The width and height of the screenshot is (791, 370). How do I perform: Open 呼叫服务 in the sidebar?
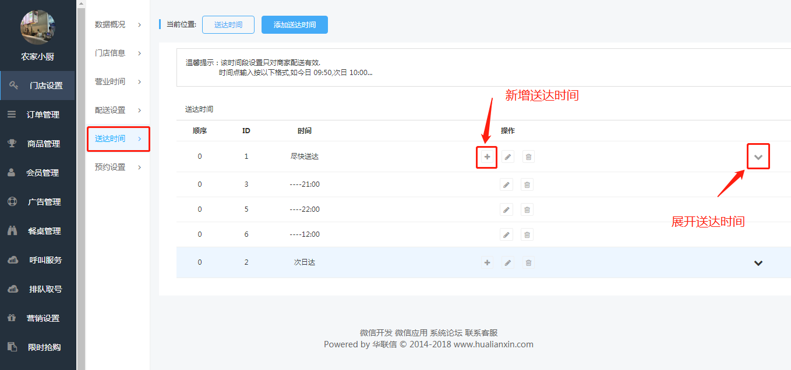click(x=37, y=260)
